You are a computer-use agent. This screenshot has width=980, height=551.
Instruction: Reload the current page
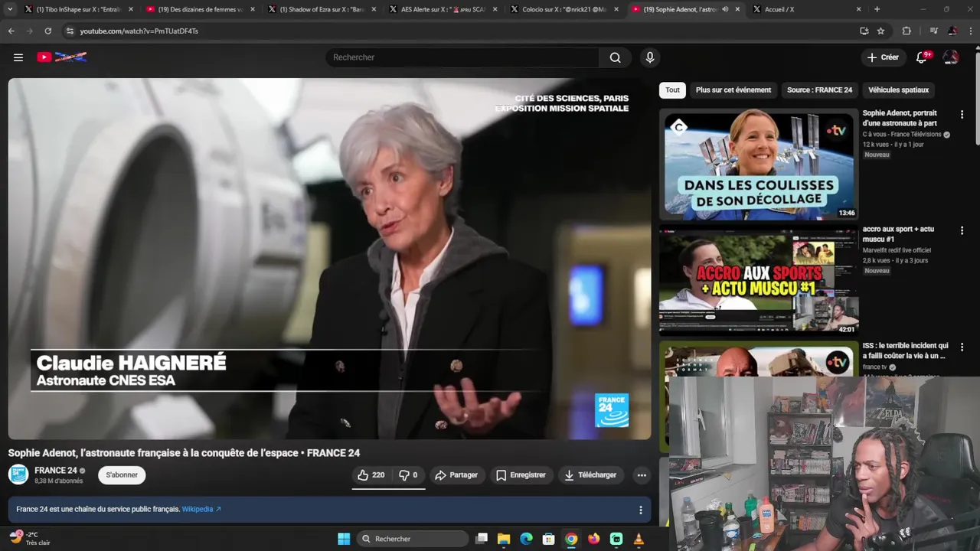coord(47,31)
